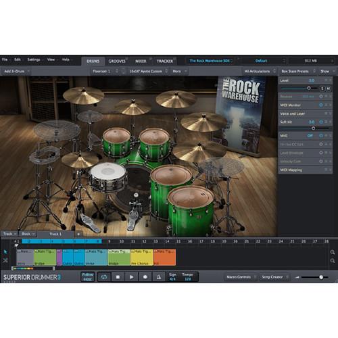This screenshot has width=338, height=338.
Task: Toggle the metronome icon
Action: [x=159, y=277]
